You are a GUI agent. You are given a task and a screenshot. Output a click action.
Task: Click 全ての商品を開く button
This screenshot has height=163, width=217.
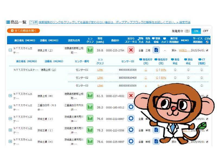(x=23, y=31)
